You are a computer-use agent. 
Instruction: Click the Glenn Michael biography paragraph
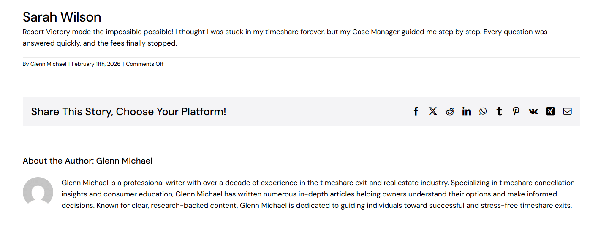pyautogui.click(x=318, y=194)
